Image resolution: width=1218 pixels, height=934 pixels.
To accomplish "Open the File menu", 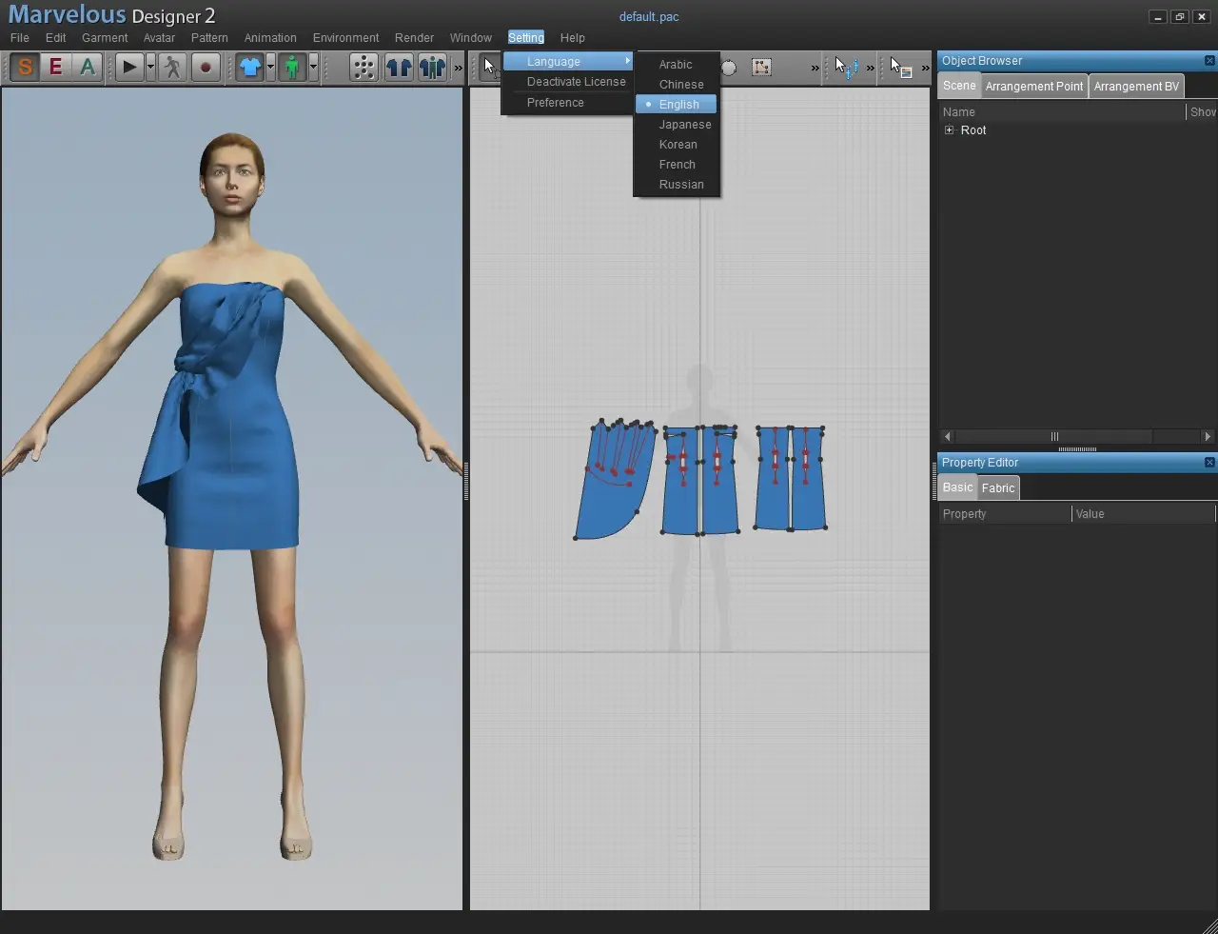I will coord(20,38).
